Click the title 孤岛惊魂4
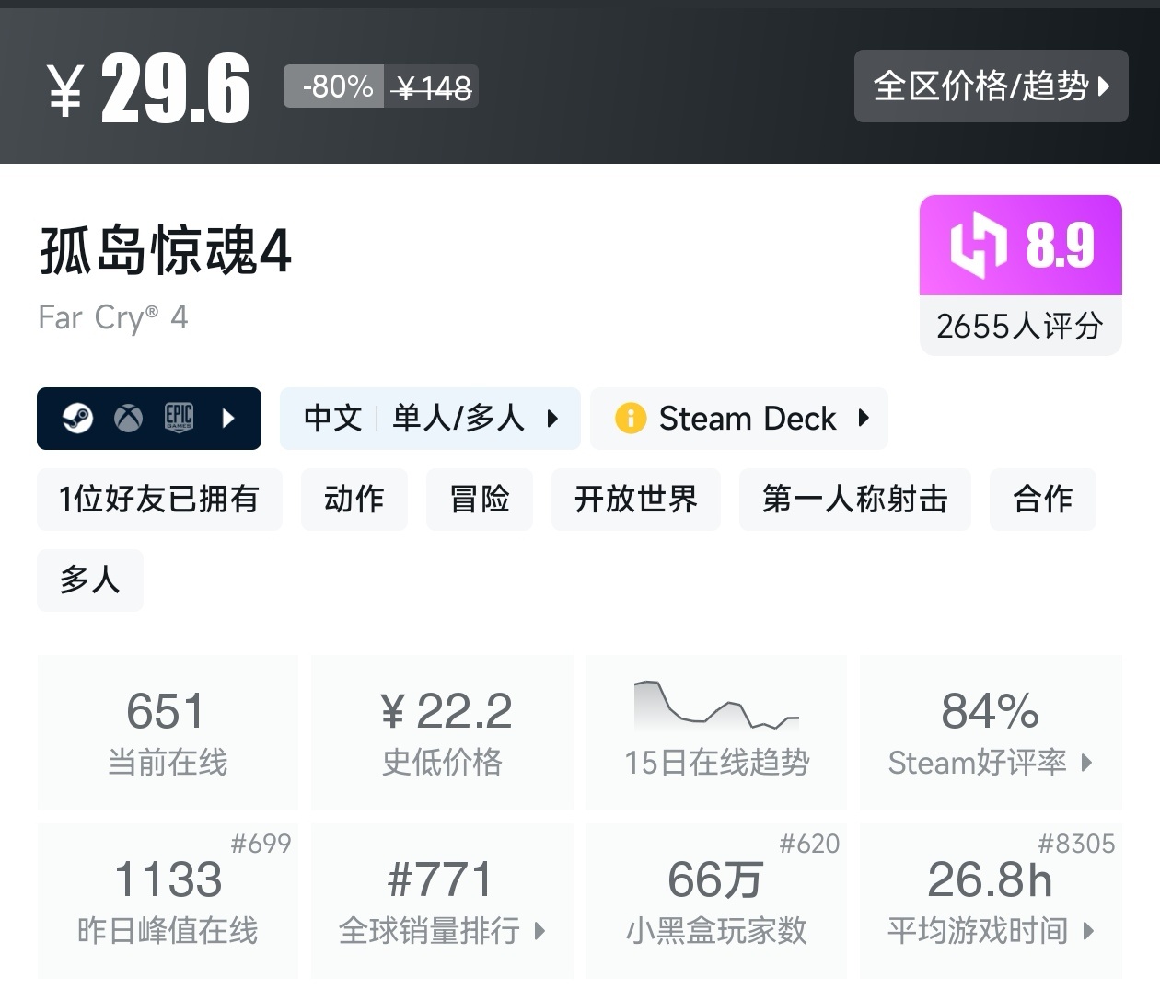Screen dimensions: 1160x1000 (166, 250)
